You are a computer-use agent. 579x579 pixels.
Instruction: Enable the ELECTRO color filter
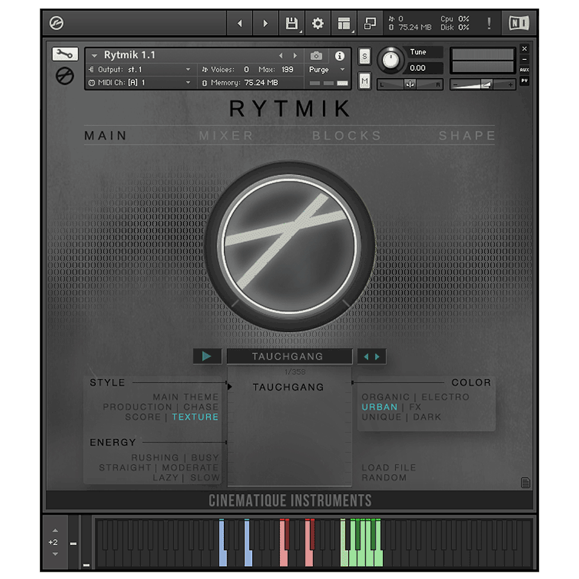(x=445, y=397)
